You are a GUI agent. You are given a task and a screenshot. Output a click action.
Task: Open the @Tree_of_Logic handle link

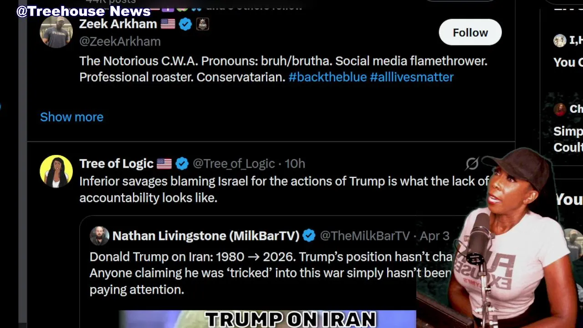click(234, 164)
